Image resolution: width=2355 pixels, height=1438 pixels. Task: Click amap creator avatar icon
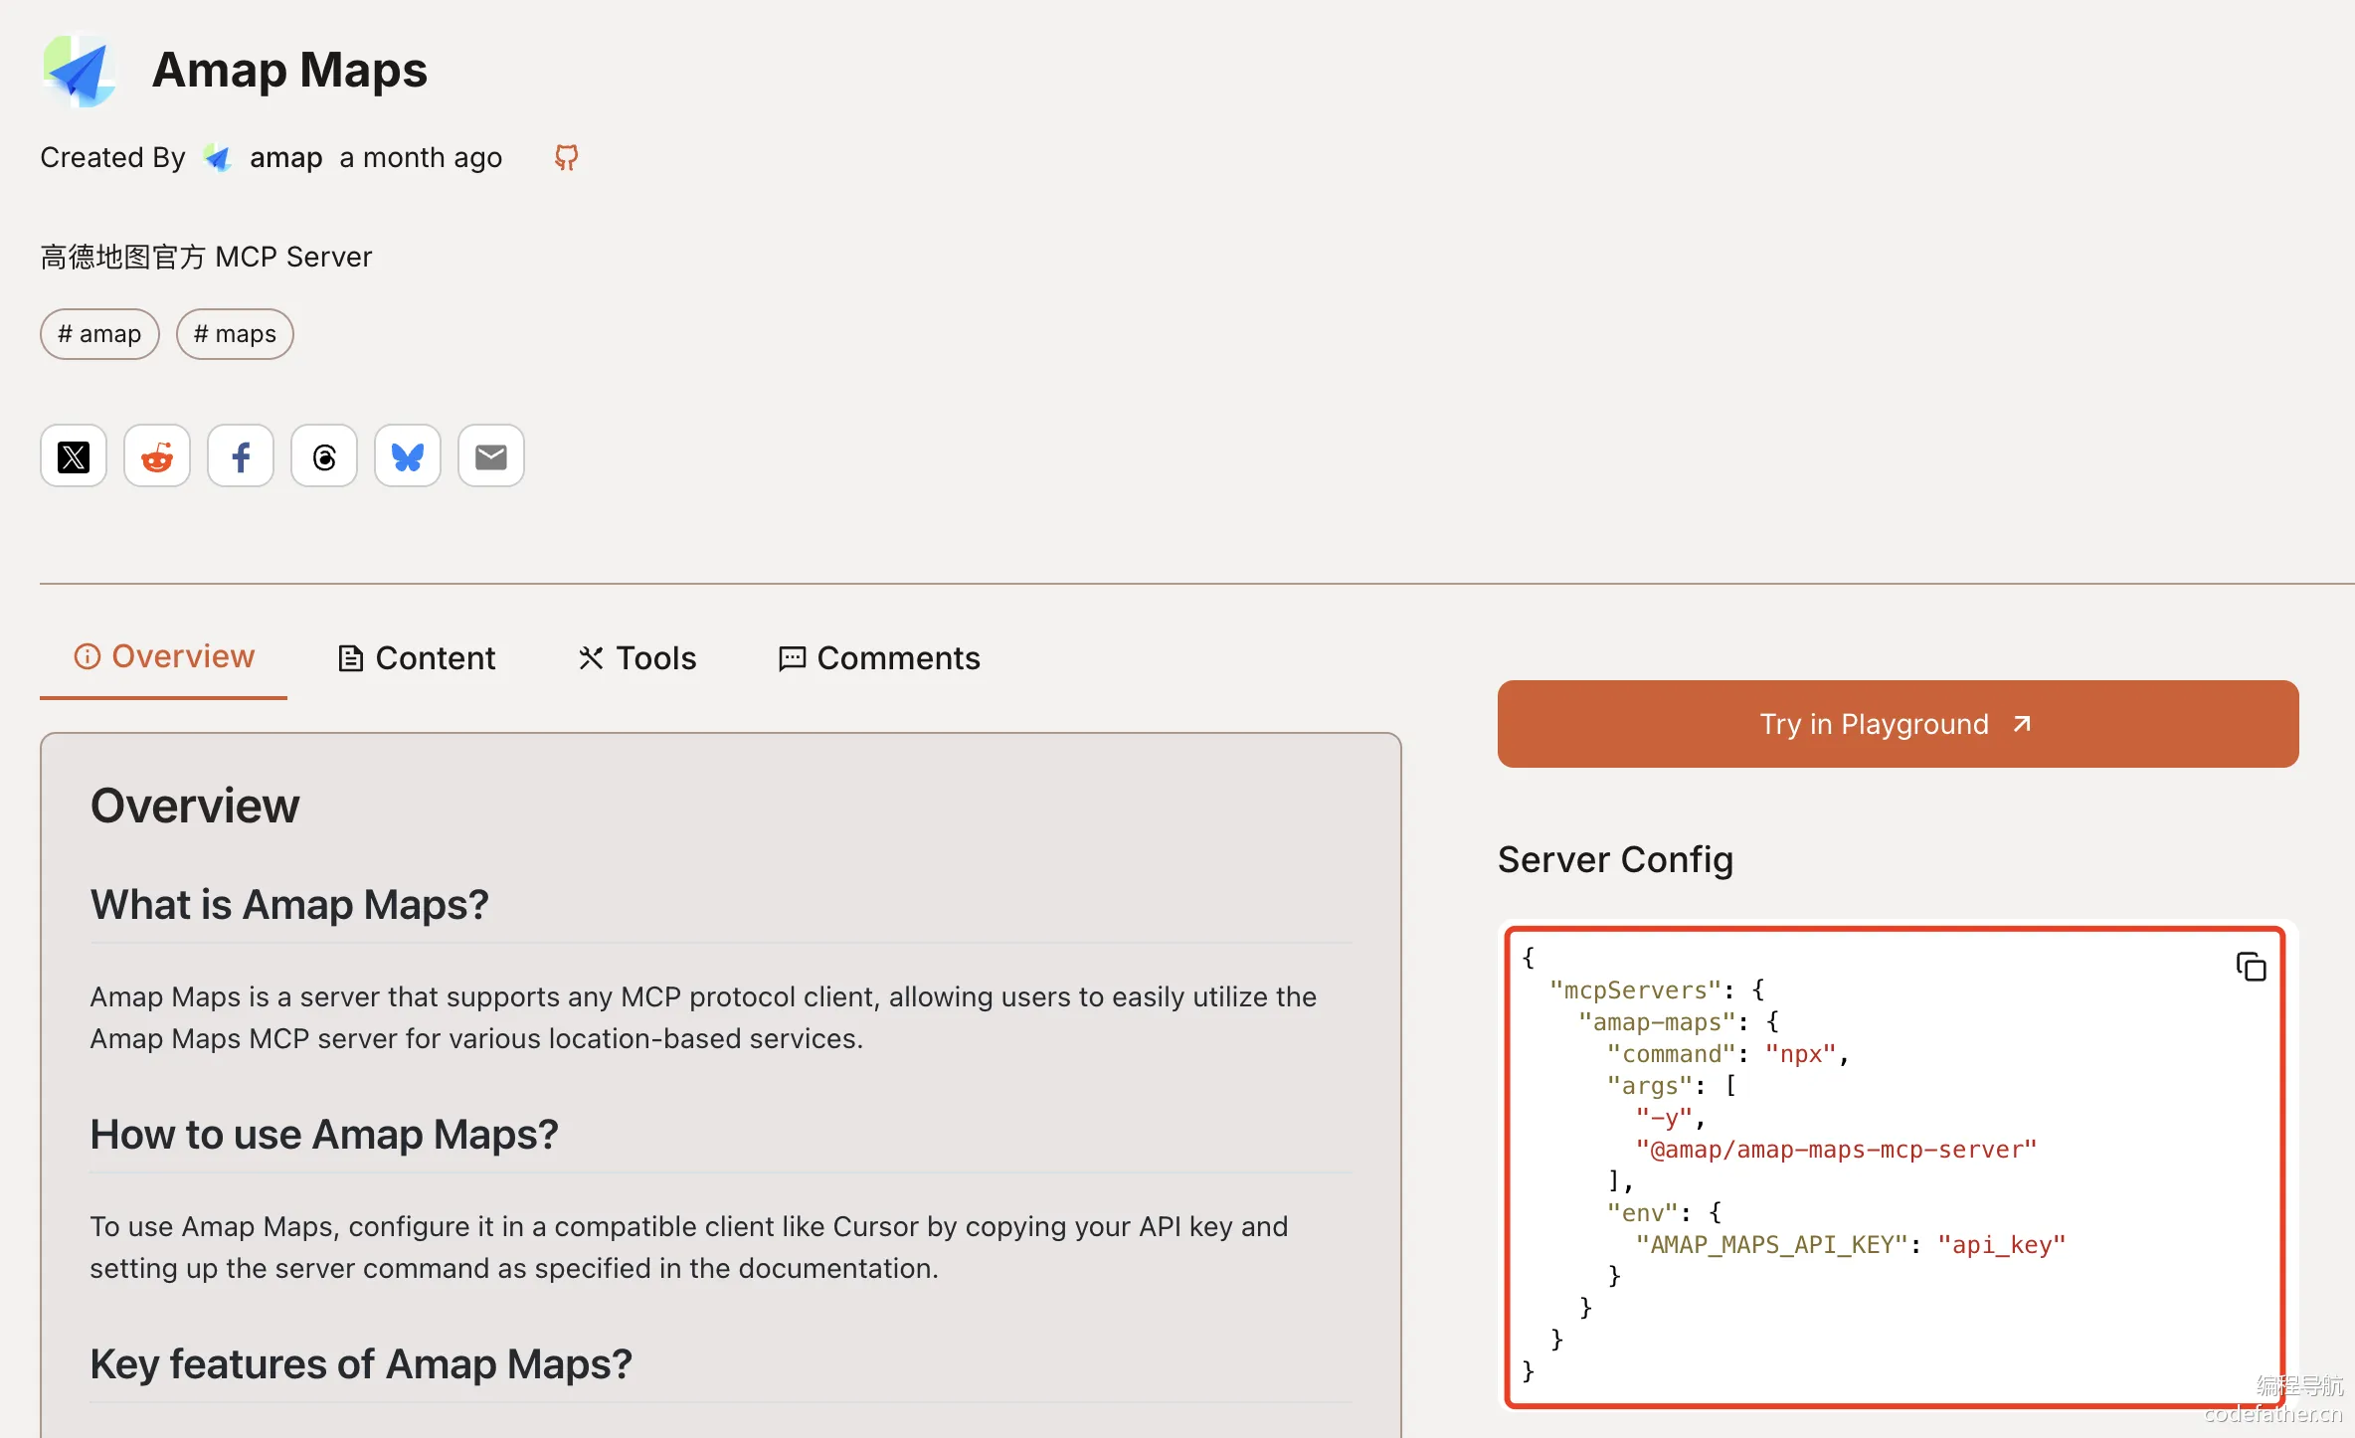(x=218, y=157)
